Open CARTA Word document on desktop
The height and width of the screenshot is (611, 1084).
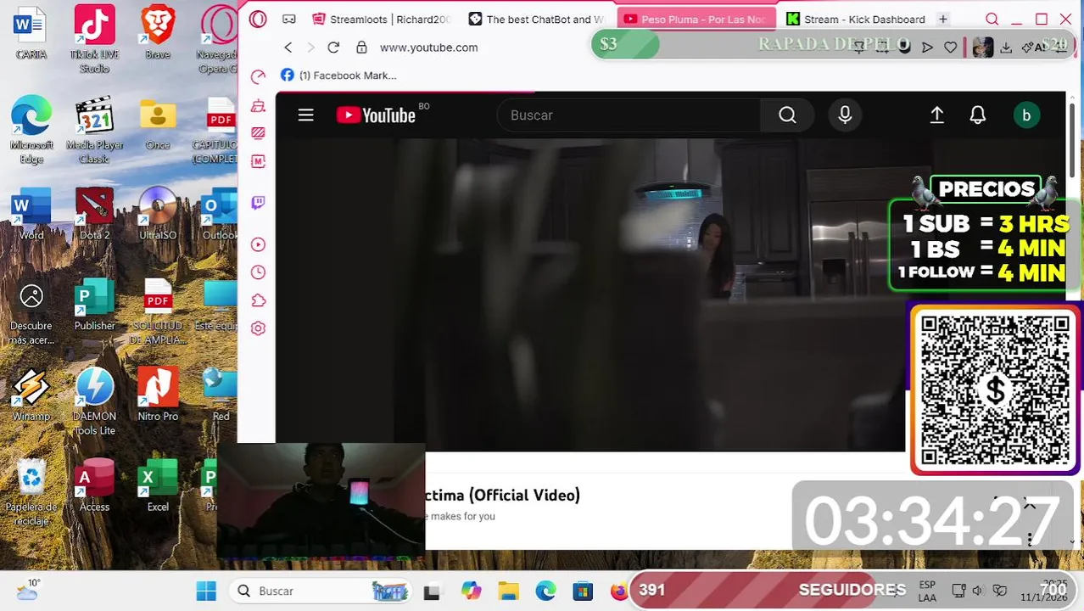31,34
